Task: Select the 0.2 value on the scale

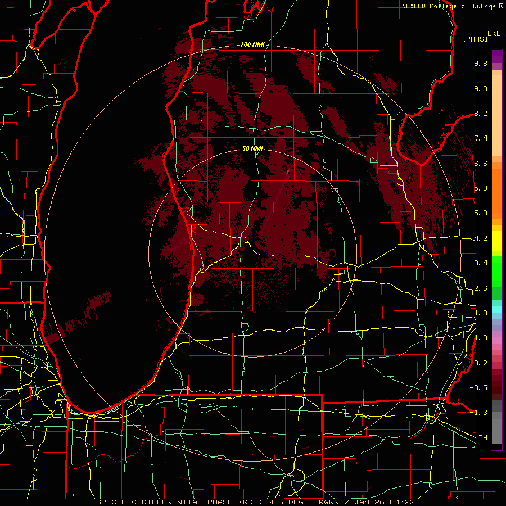Action: click(481, 363)
